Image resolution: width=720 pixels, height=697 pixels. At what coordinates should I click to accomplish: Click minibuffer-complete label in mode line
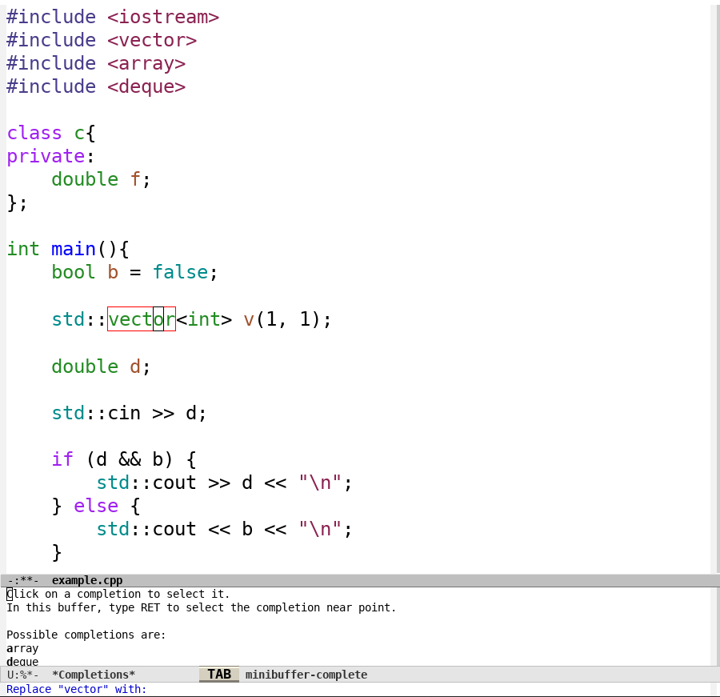(306, 675)
